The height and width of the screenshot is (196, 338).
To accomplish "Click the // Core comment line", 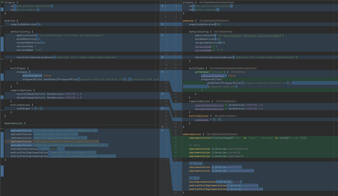I will point(194,145).
